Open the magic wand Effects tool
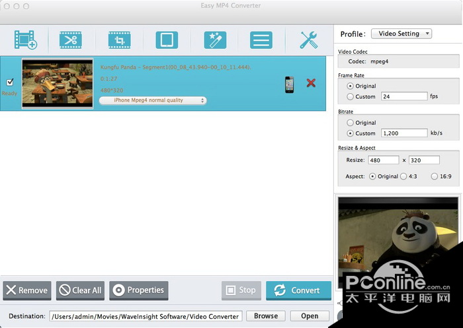Screen dimensions: 463x328 [x=215, y=40]
